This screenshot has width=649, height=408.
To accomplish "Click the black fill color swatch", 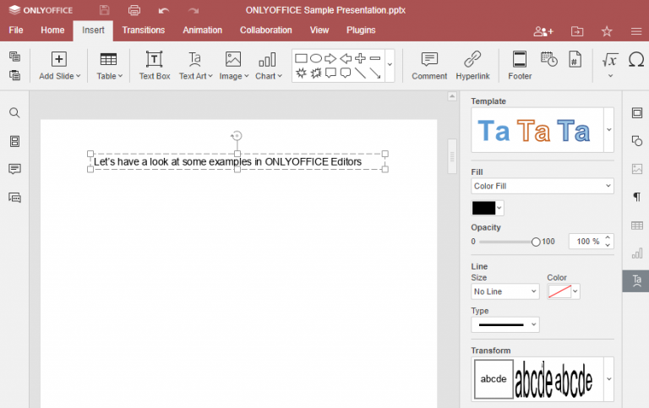I will click(483, 208).
